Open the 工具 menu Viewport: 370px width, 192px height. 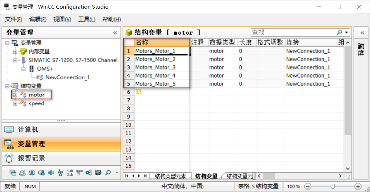(86, 19)
